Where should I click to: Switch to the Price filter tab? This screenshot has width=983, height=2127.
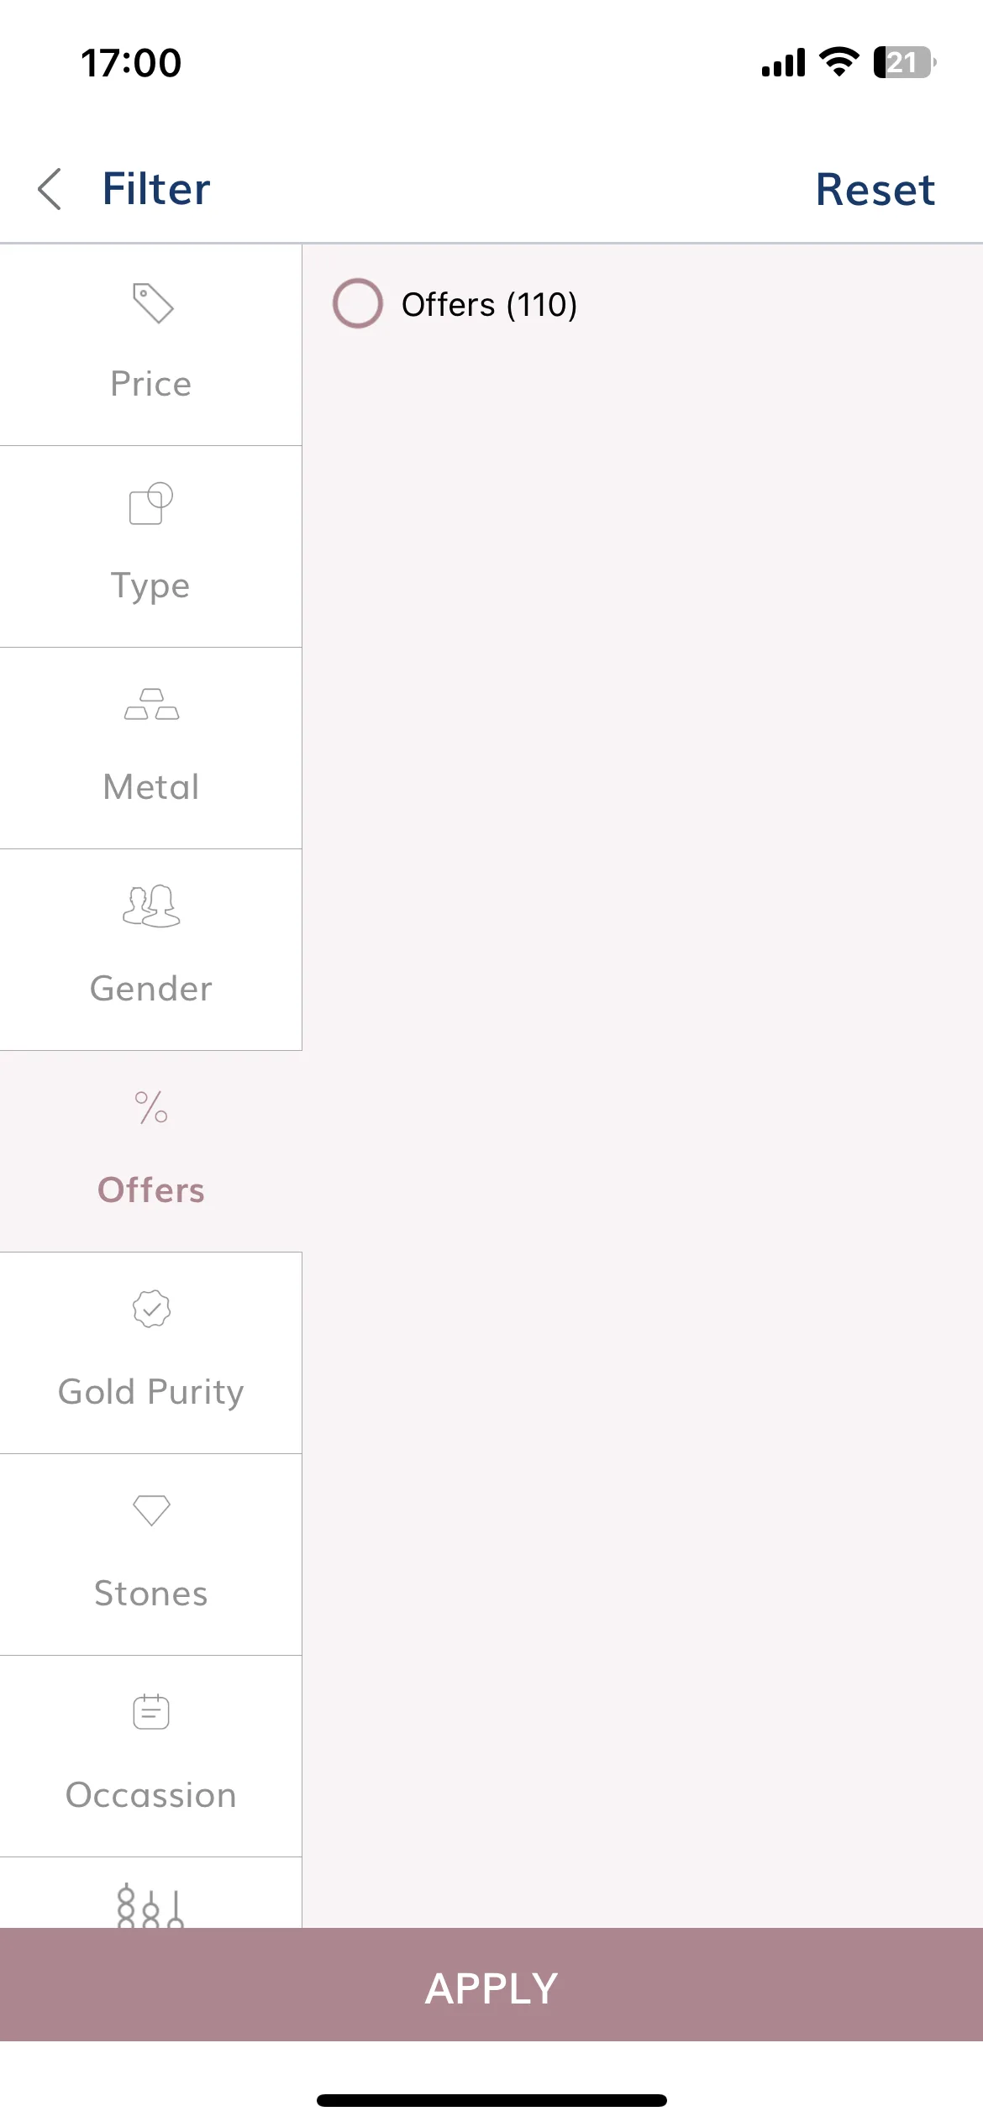151,345
